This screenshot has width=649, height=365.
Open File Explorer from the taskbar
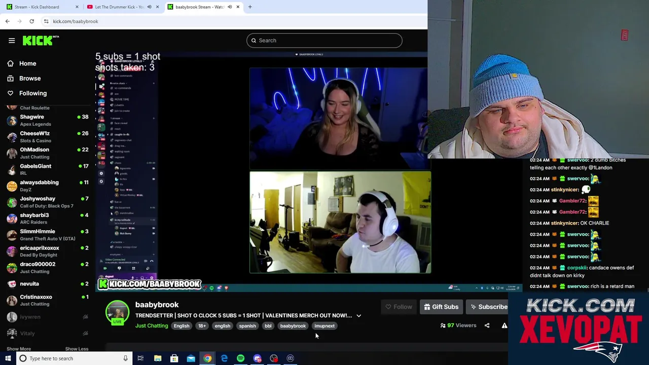pos(158,358)
